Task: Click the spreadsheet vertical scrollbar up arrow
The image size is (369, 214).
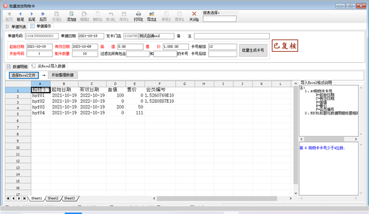Action: (296, 84)
